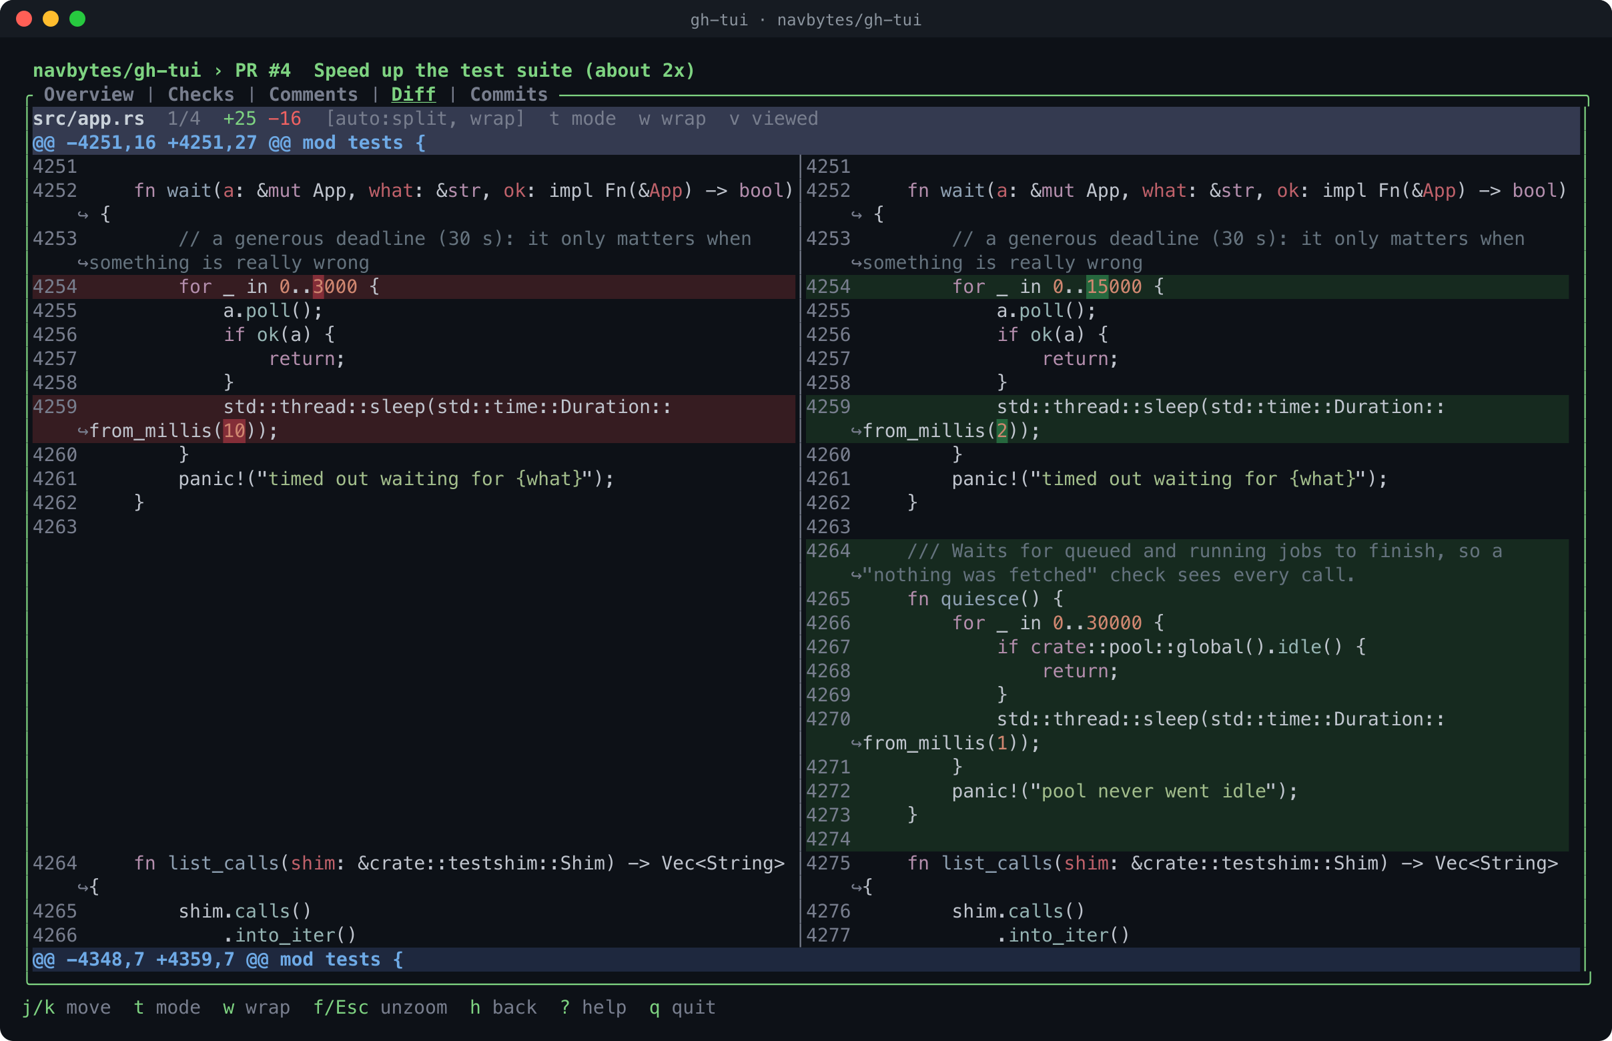Click 'w wrap' in the footer bar
Screen dimensions: 1612x1041
point(257,1007)
